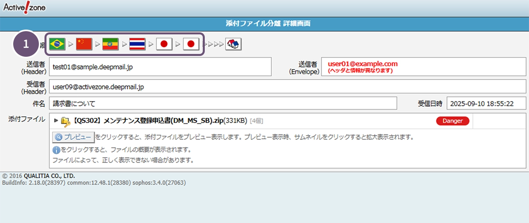Click the blue info icon in the help text

tap(57, 150)
